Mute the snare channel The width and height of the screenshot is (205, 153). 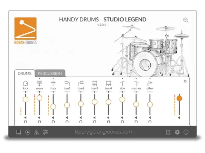pos(39,118)
